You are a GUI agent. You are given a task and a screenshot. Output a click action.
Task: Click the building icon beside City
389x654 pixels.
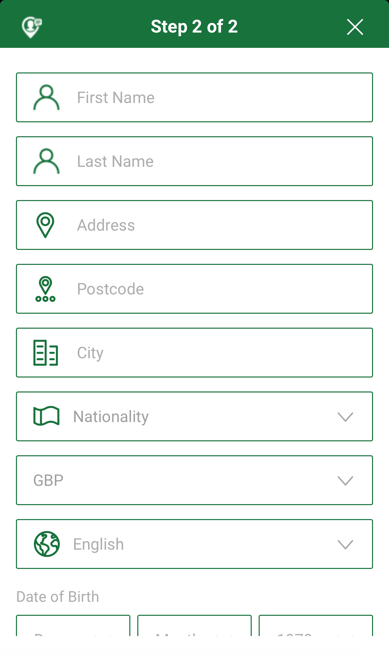[x=46, y=353]
